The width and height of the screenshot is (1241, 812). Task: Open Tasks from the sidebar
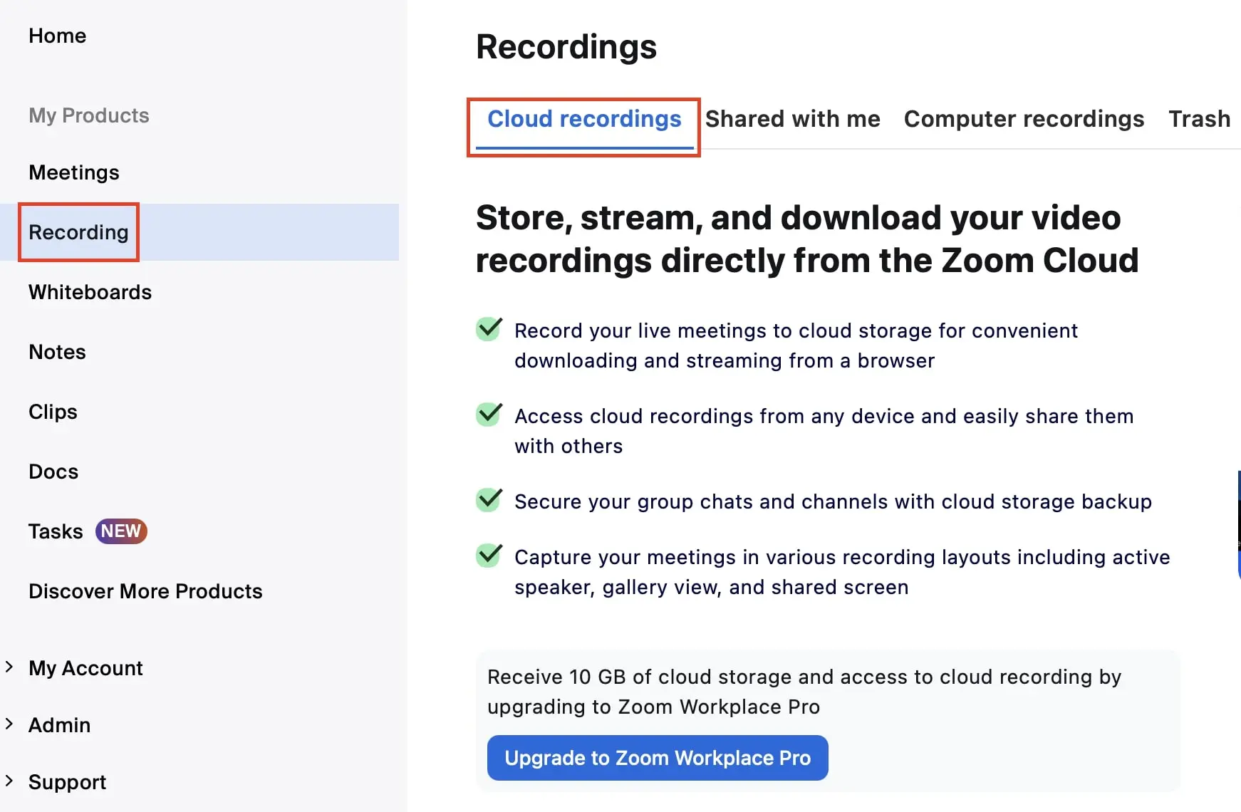pyautogui.click(x=56, y=531)
